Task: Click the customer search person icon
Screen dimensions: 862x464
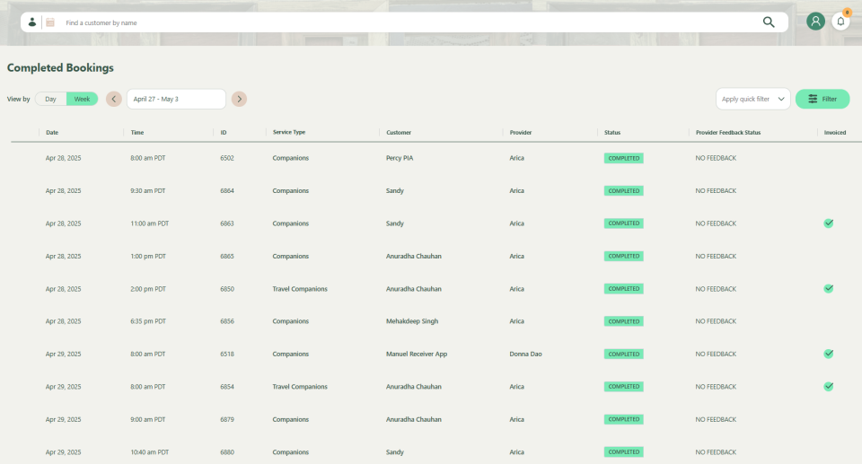Action: tap(32, 22)
